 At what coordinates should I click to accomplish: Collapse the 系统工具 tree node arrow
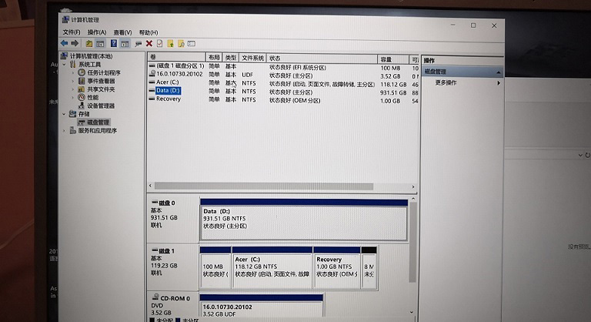(64, 65)
